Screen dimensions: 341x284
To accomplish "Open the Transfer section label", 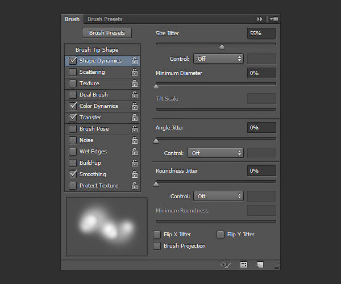I will [90, 118].
